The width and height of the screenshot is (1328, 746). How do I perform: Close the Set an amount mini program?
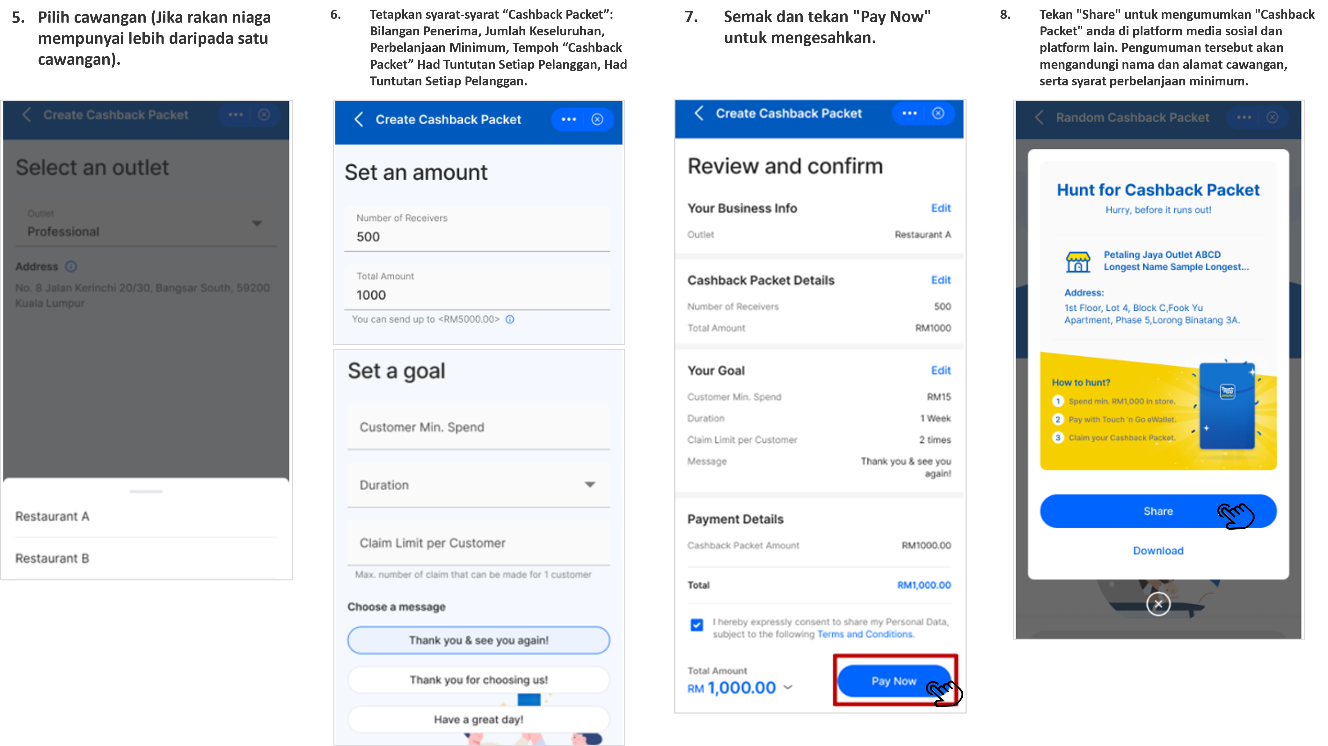597,120
